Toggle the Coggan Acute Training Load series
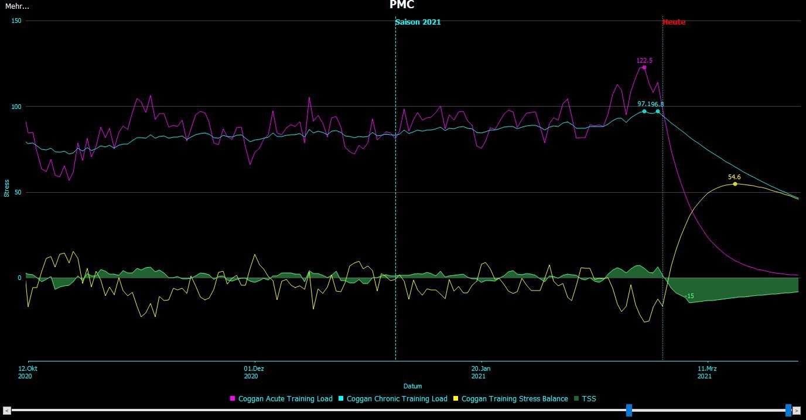Viewport: 806px width, 420px height. (285, 399)
